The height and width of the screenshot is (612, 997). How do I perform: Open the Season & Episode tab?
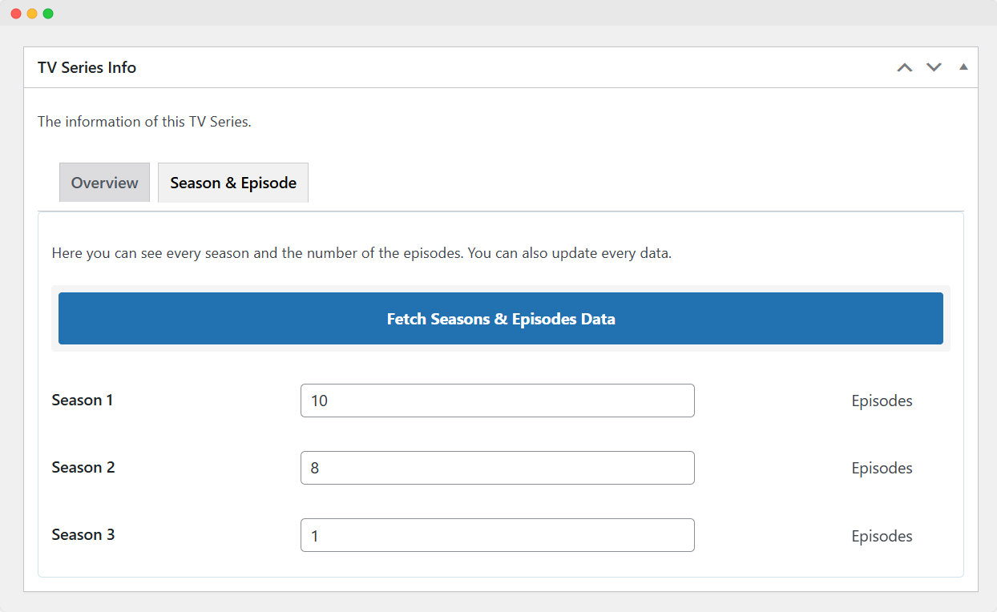pyautogui.click(x=233, y=183)
